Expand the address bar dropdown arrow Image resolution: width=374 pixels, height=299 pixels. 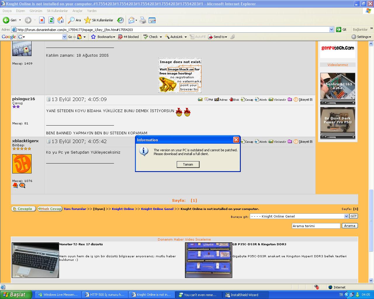pyautogui.click(x=331, y=29)
